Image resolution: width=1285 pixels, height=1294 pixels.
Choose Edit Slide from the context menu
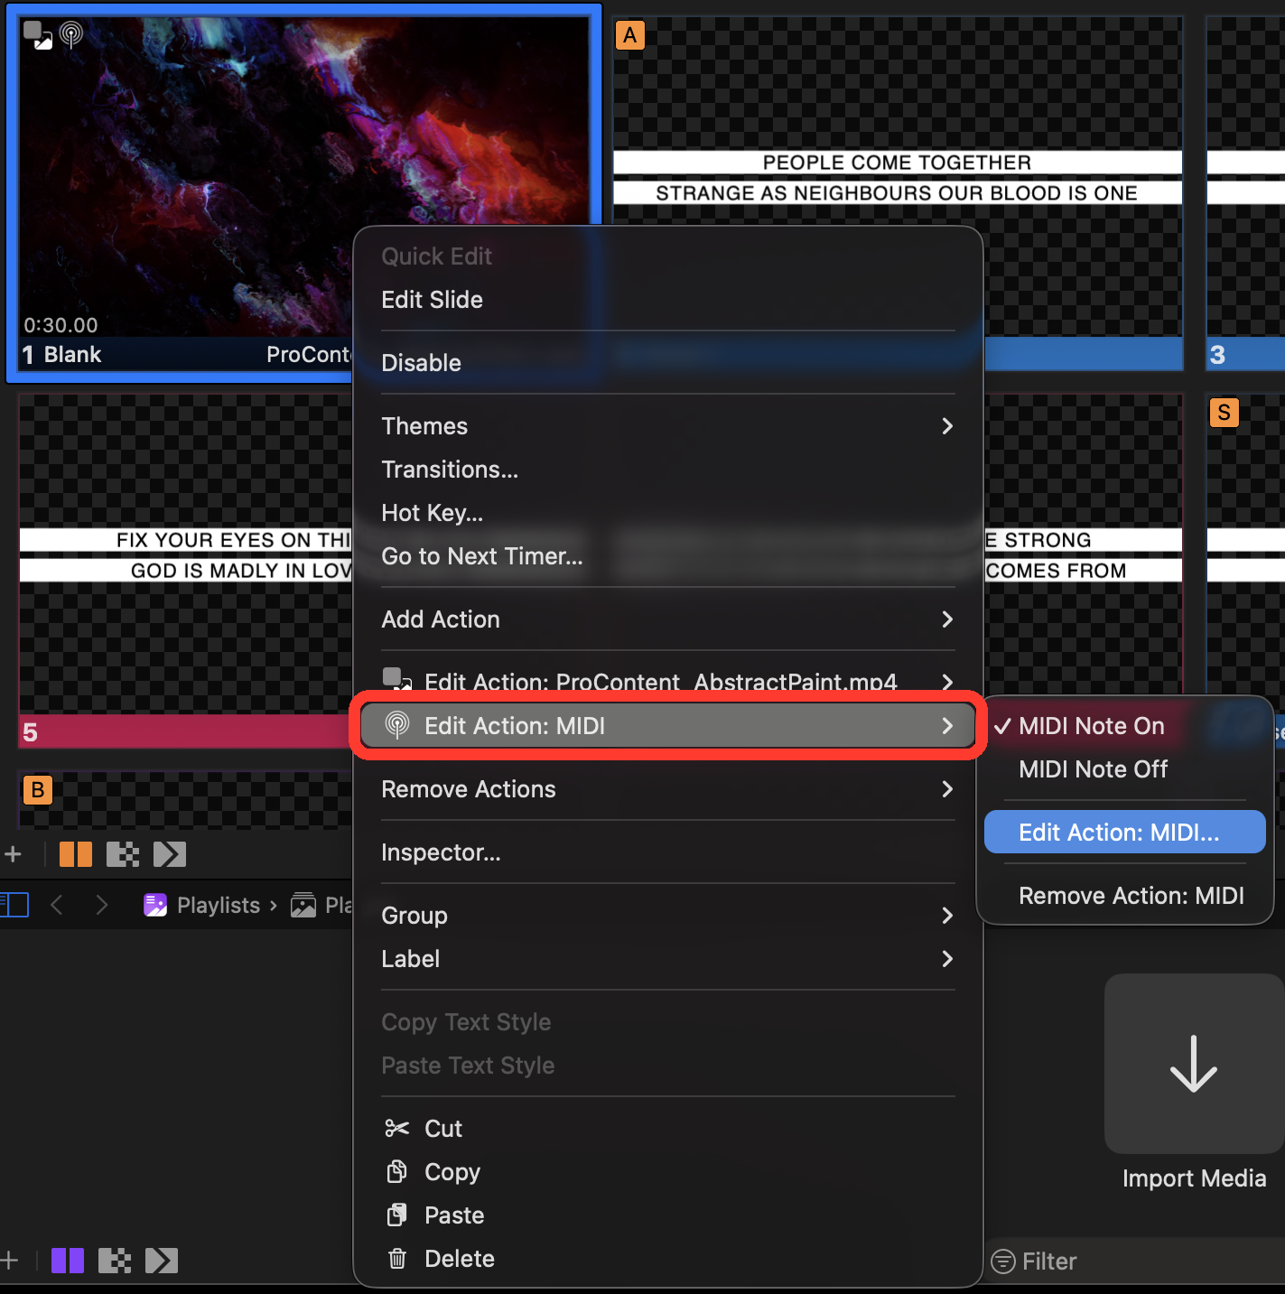click(668, 300)
